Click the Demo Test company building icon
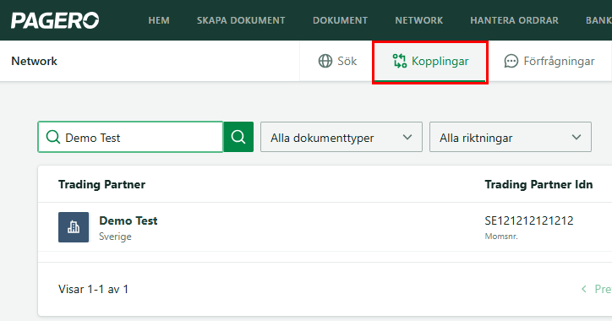The image size is (612, 321). (x=74, y=227)
